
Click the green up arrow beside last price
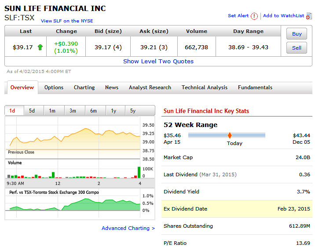(x=40, y=47)
